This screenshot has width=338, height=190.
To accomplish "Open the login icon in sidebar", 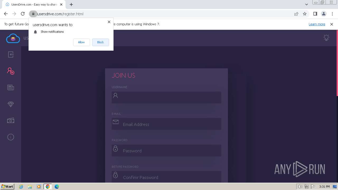I will point(11,55).
